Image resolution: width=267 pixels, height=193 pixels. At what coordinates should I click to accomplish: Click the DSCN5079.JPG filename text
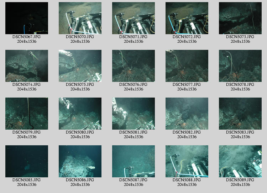(x=27, y=132)
